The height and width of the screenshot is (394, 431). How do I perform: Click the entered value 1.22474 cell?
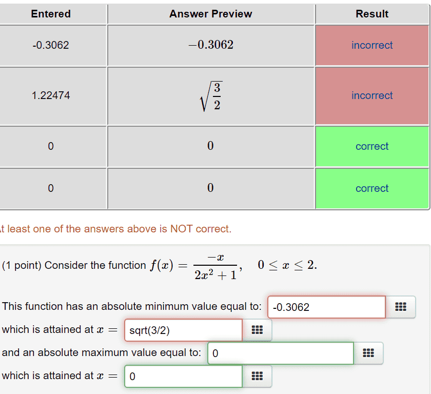click(x=51, y=95)
